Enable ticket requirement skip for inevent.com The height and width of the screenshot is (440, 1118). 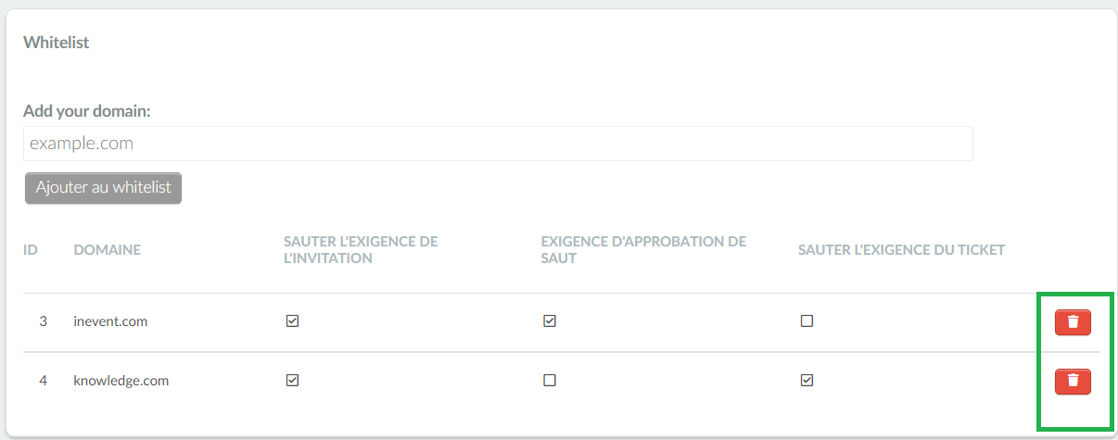807,321
